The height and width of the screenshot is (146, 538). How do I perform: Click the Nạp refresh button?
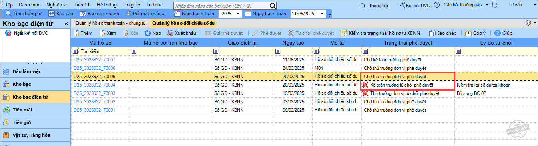[153, 33]
